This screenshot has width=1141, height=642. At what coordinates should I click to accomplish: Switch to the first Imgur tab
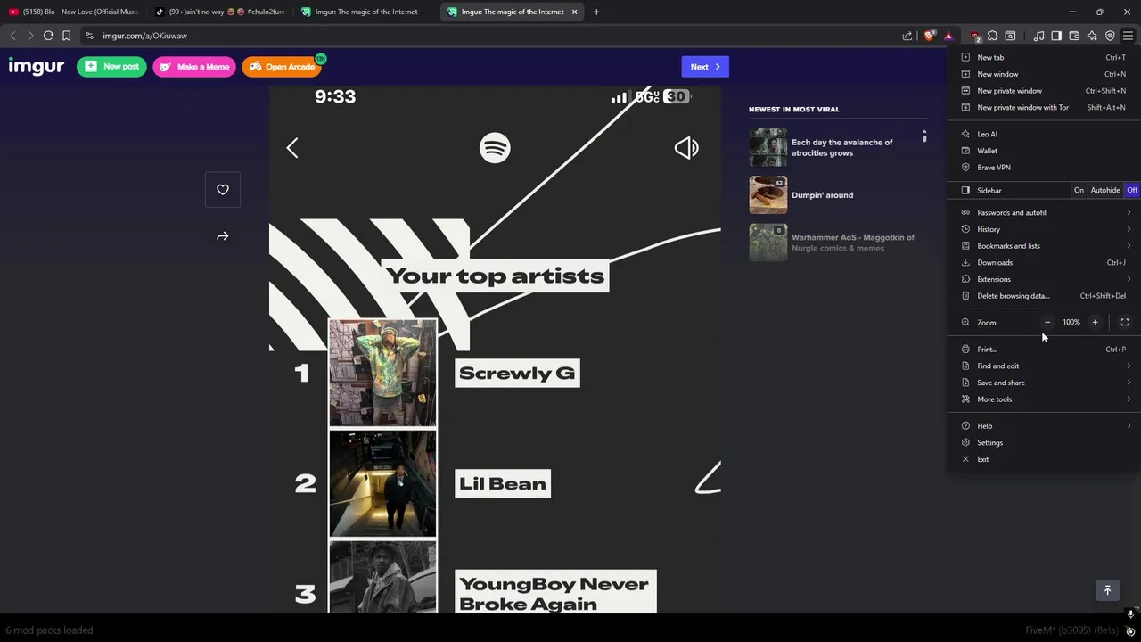coord(366,12)
